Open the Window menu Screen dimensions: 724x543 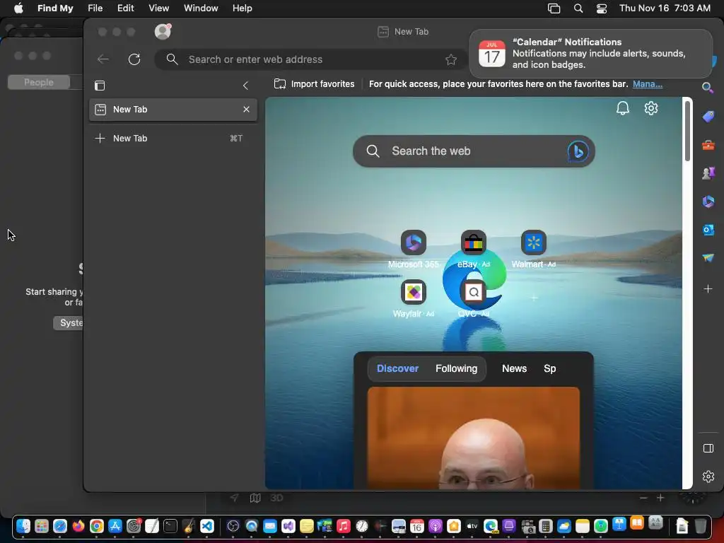tap(200, 8)
